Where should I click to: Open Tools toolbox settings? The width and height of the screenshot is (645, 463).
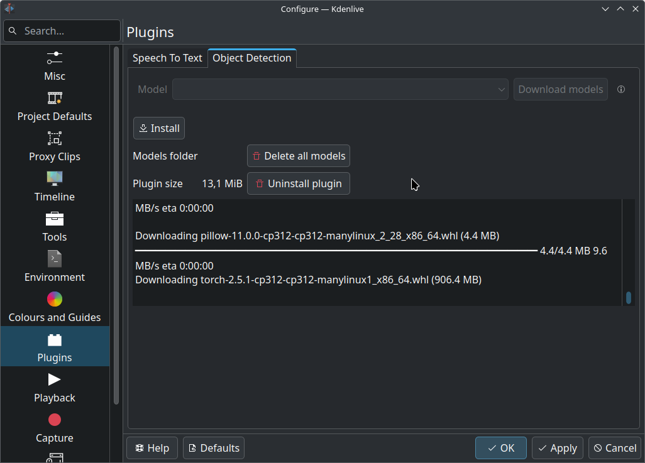55,227
